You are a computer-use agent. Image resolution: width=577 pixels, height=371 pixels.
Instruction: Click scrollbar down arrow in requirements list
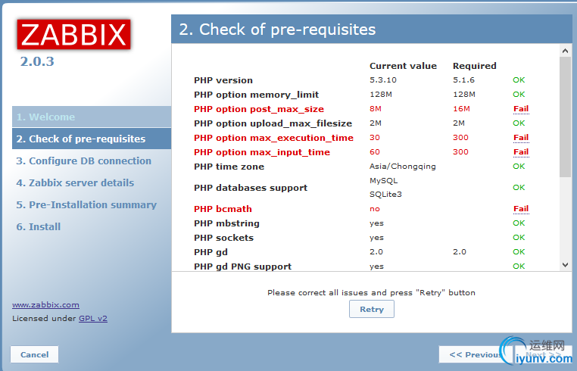[x=566, y=265]
